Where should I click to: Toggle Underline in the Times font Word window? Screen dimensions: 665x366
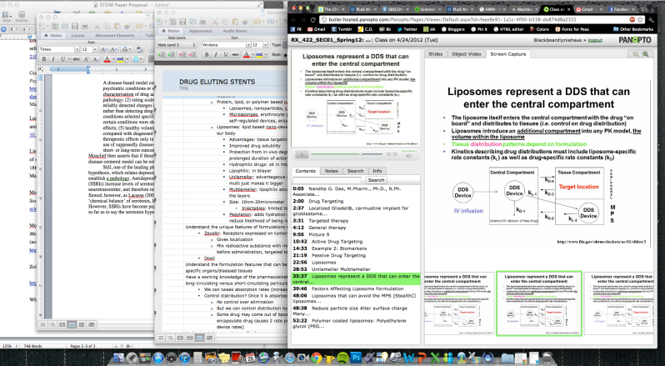[62, 59]
